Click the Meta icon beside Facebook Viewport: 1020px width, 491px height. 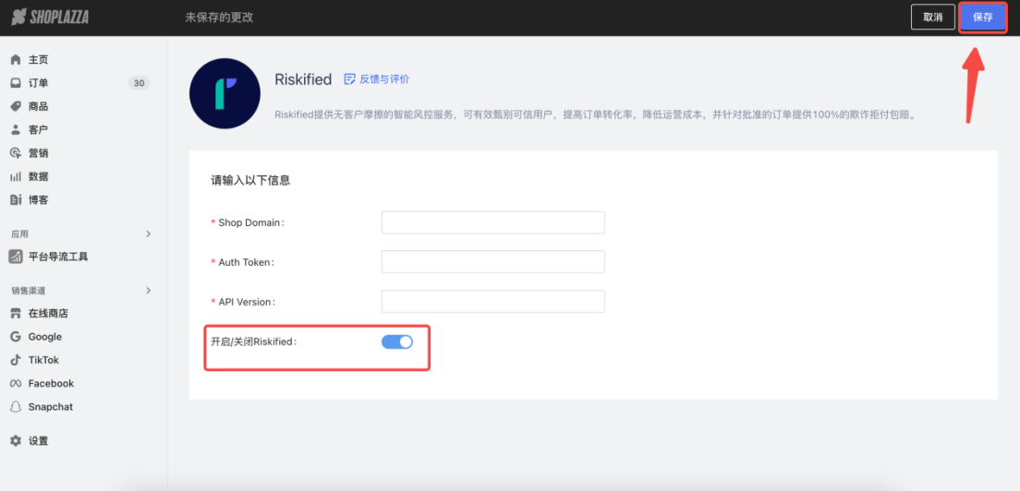pos(16,384)
